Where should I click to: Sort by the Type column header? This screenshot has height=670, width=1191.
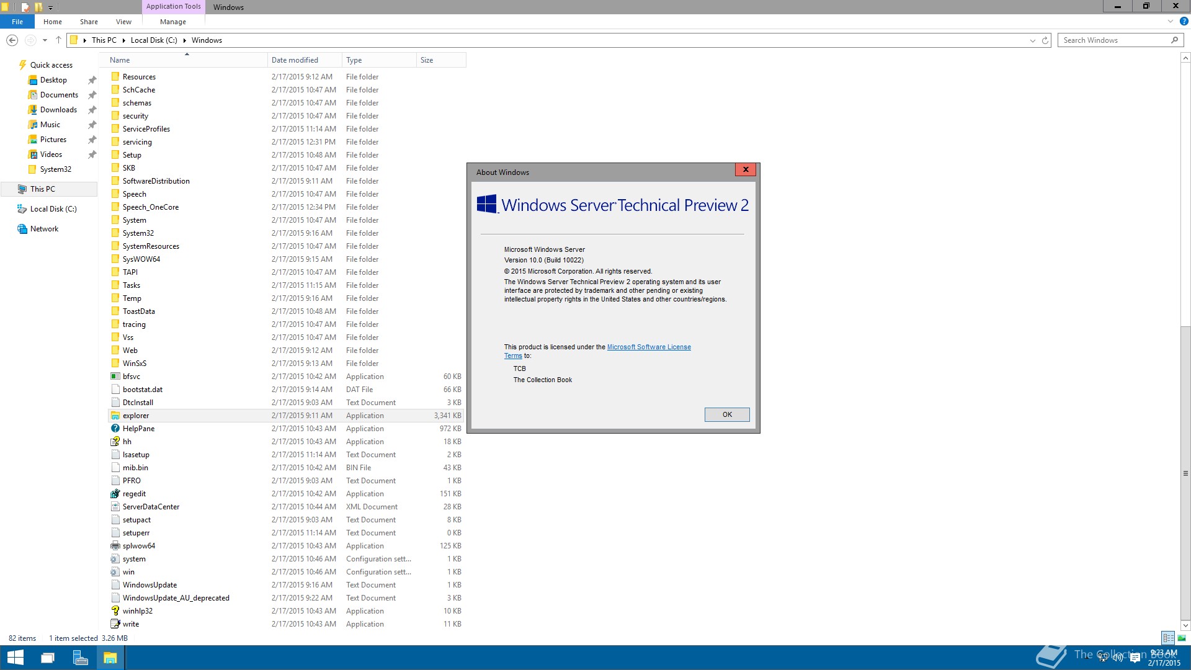pos(379,60)
